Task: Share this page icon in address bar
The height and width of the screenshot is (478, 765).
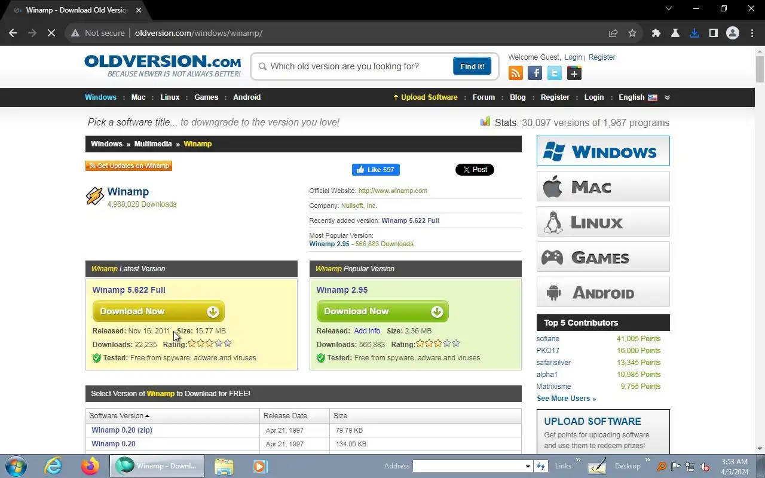Action: pyautogui.click(x=613, y=33)
